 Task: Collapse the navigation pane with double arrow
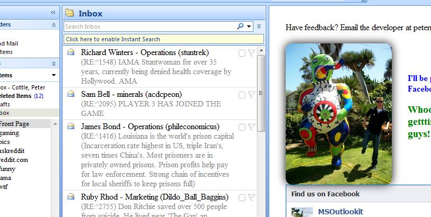53,12
